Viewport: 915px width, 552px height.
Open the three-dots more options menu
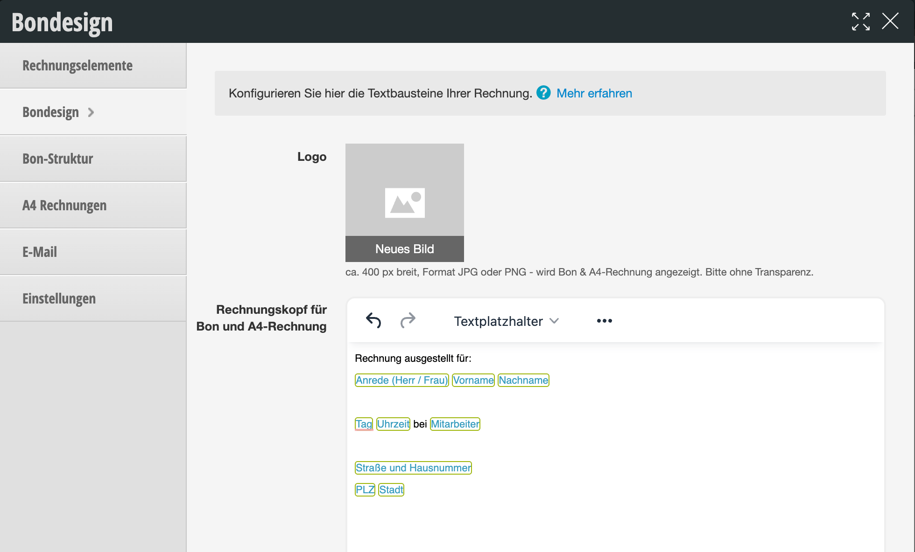click(x=604, y=321)
